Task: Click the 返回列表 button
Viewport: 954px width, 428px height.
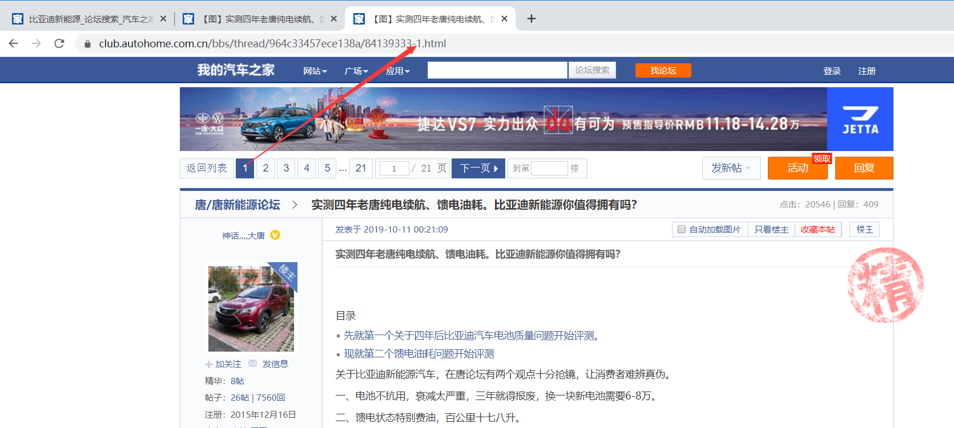Action: (207, 168)
